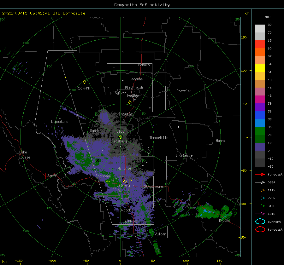
Task: Click the Vulcan town label
Action: pos(160,234)
